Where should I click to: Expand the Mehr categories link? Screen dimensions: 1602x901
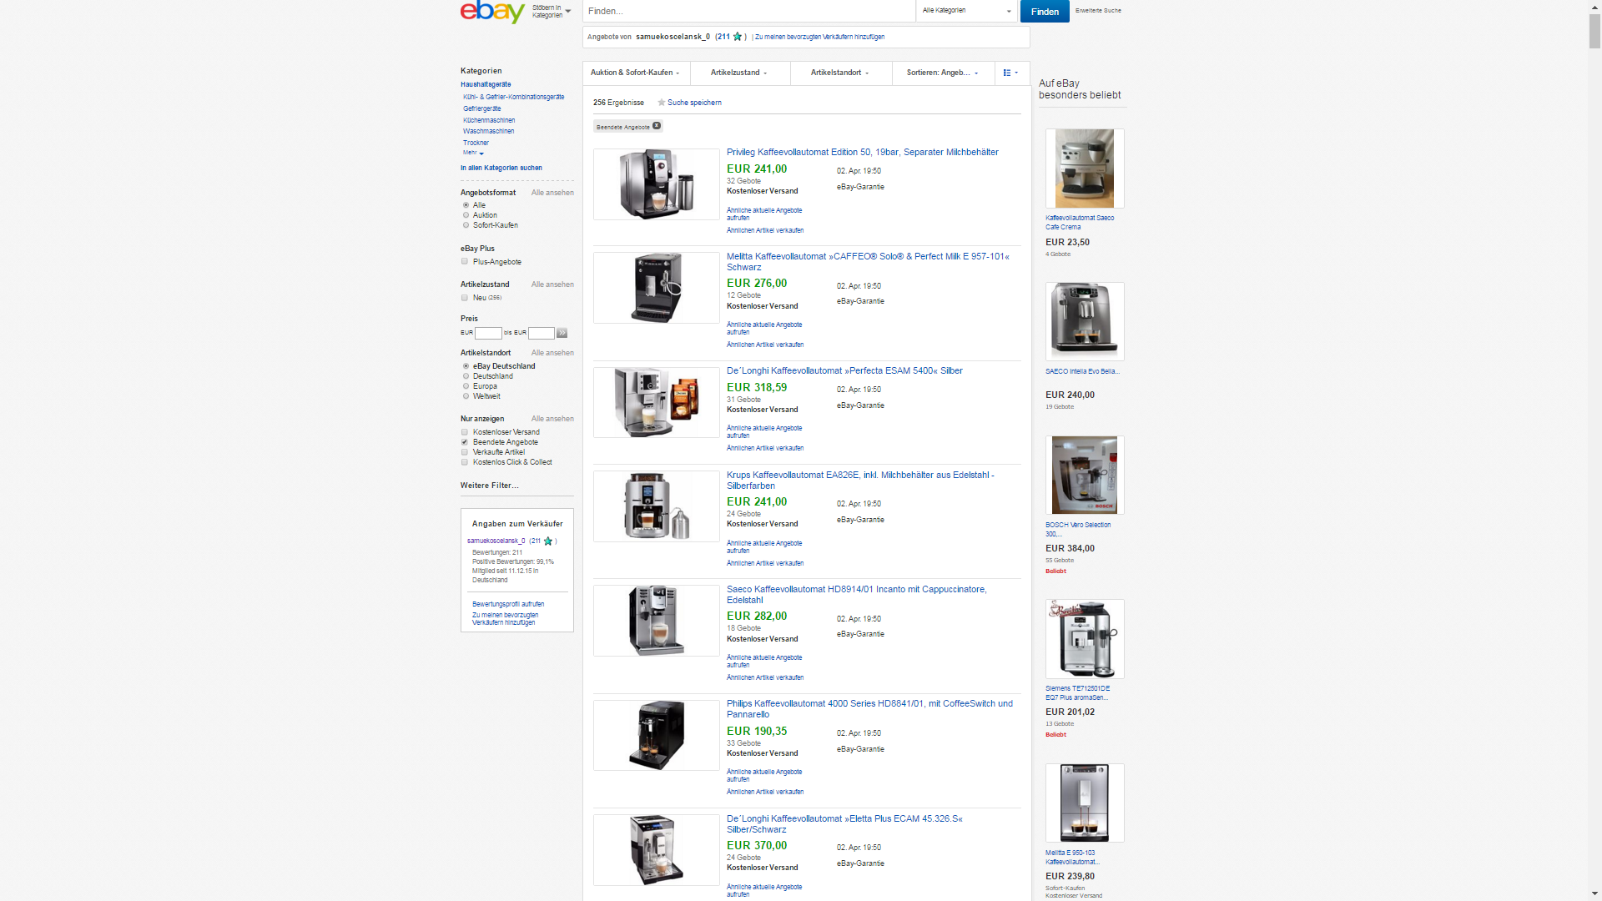click(x=473, y=153)
